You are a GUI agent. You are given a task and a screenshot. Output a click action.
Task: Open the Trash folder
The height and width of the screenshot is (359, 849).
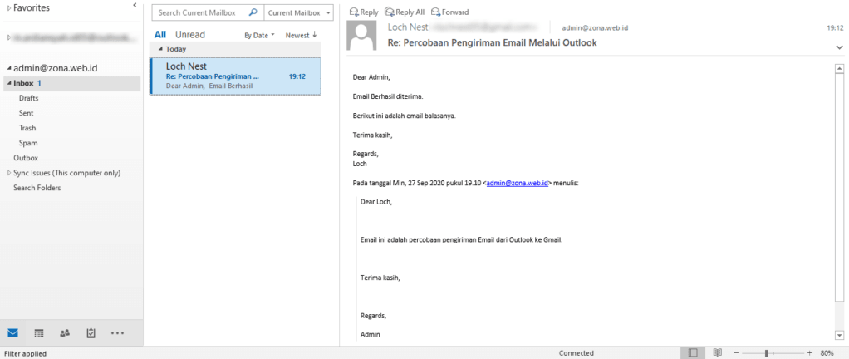pyautogui.click(x=27, y=128)
